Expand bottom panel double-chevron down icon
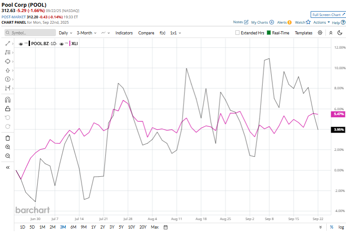The width and height of the screenshot is (346, 233). click(x=320, y=227)
